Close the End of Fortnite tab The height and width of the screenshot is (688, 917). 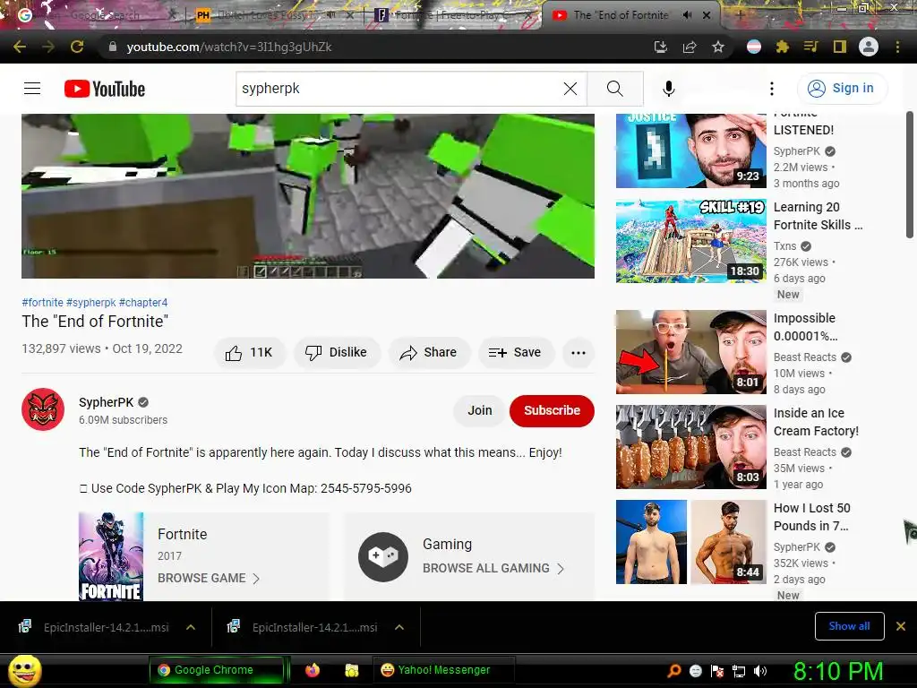[x=707, y=15]
